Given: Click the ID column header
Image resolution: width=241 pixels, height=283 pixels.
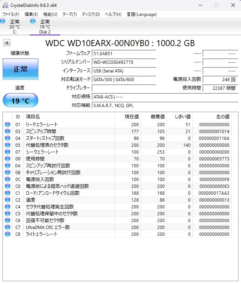Looking at the screenshot, I should coord(18,116).
